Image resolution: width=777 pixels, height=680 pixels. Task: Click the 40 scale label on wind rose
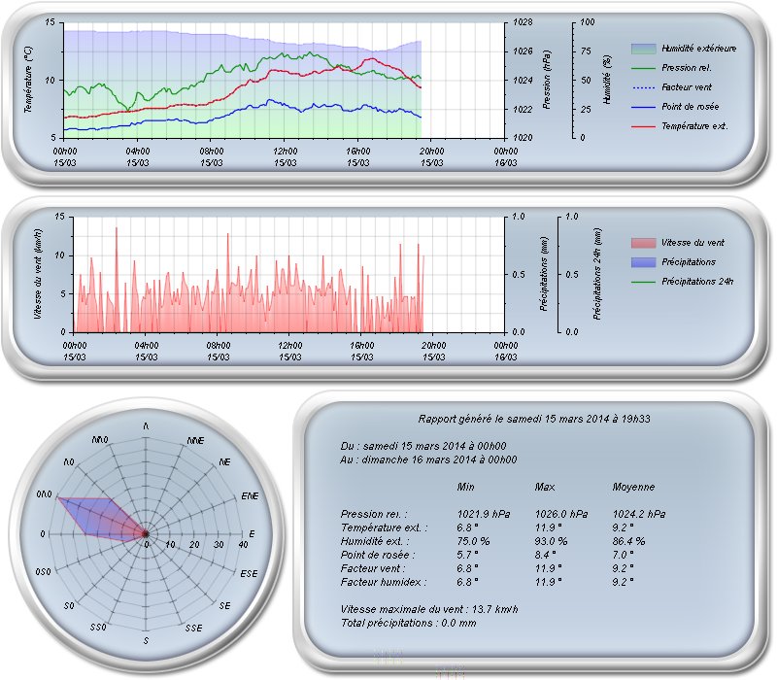point(243,545)
